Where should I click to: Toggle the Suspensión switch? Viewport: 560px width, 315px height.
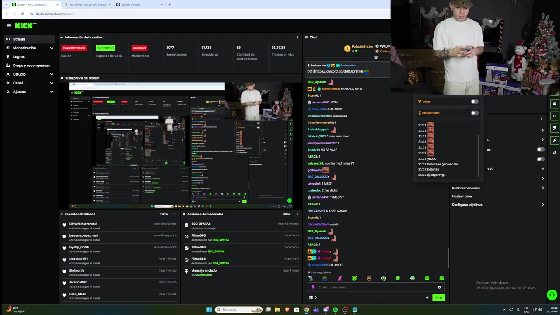tap(474, 113)
